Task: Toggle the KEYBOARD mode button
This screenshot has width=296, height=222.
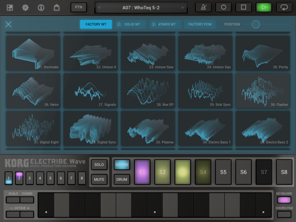Action: (x=284, y=200)
